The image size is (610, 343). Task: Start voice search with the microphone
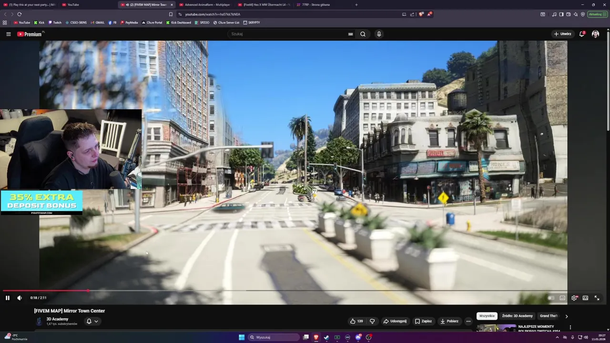pos(379,34)
